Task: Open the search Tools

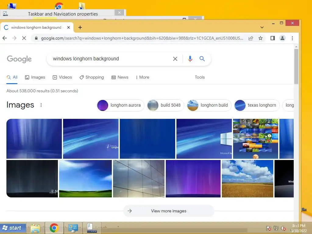Action: click(200, 77)
